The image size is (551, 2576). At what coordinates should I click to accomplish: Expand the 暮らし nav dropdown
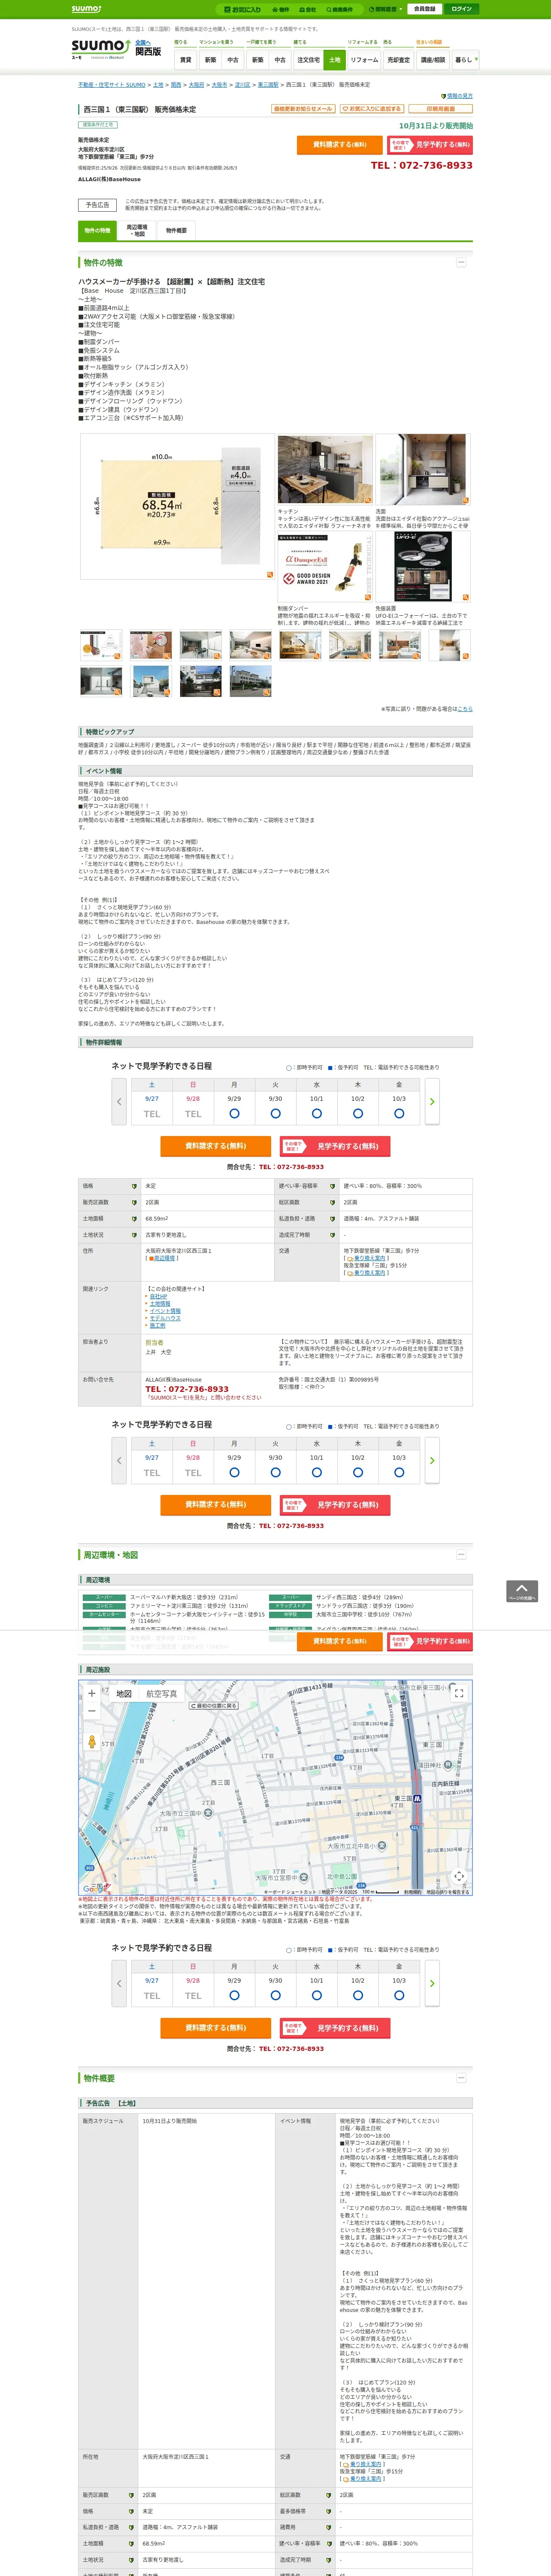pos(465,60)
